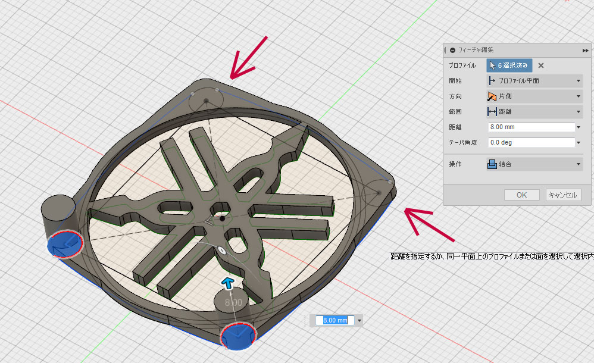Click the profile selection button showing 6選択済み
594x363 pixels.
click(x=509, y=65)
